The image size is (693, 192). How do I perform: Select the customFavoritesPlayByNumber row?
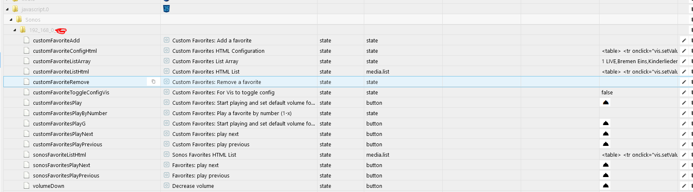(x=70, y=113)
